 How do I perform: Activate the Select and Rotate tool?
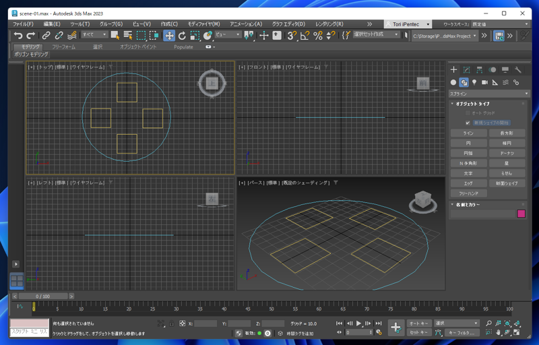[182, 36]
